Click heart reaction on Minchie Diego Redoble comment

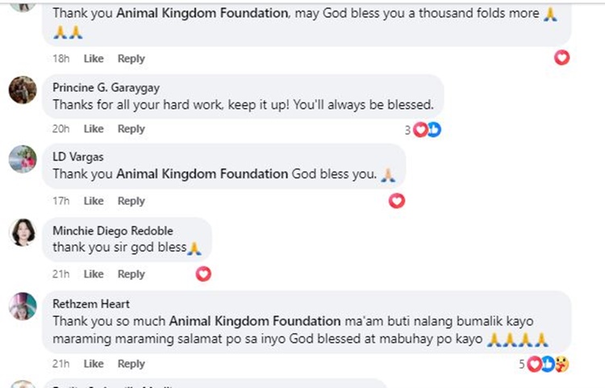[x=203, y=274]
